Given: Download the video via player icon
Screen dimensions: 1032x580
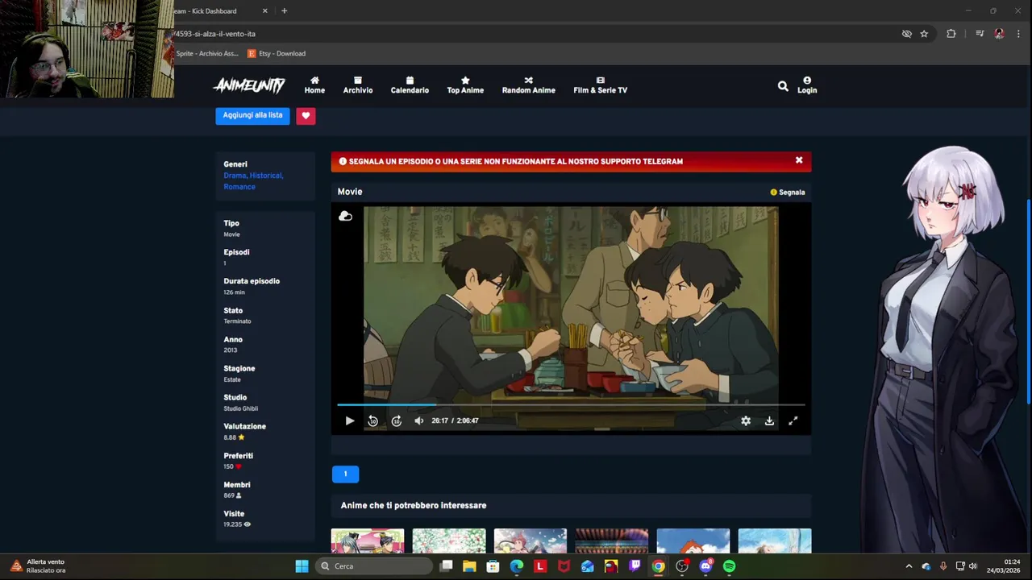Looking at the screenshot, I should coord(769,420).
